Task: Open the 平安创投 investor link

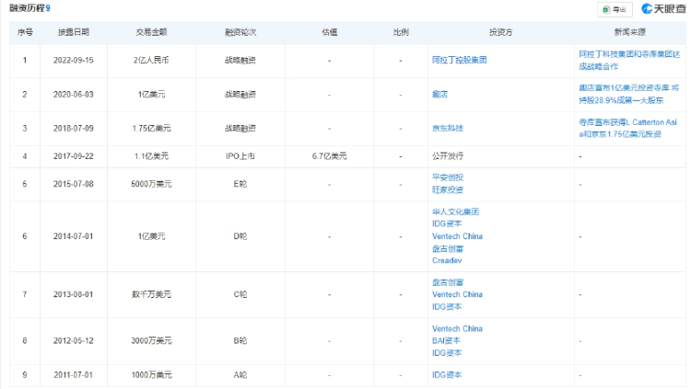Action: (448, 177)
